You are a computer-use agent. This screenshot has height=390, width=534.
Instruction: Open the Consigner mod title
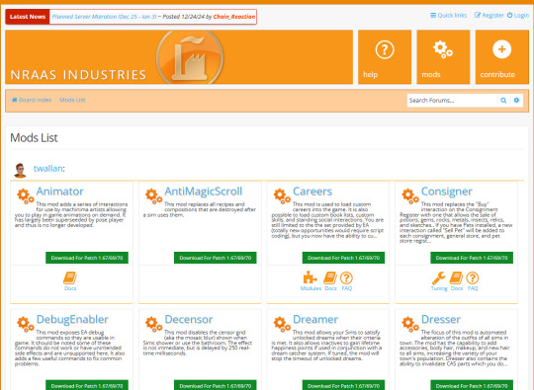pyautogui.click(x=446, y=192)
